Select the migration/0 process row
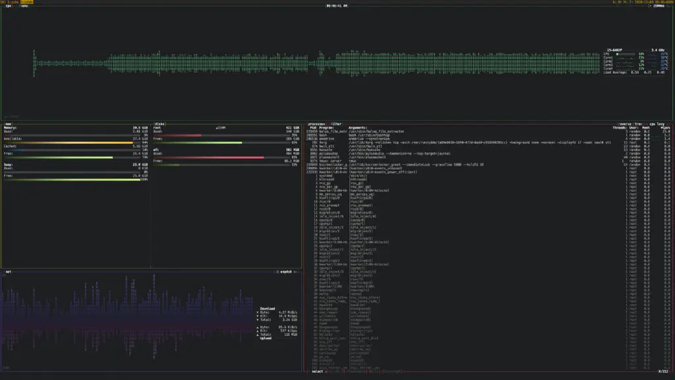The image size is (675, 380). coord(488,213)
